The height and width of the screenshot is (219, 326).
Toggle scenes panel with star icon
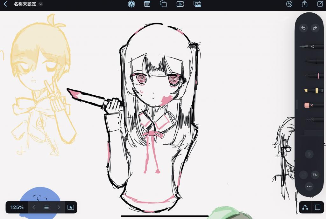coord(71,207)
